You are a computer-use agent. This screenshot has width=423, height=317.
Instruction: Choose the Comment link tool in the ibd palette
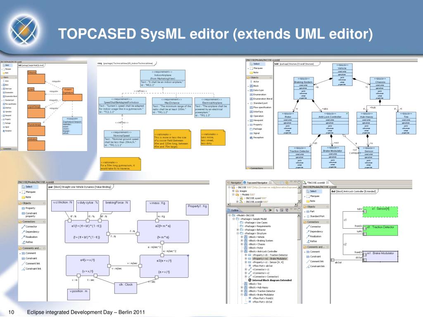pyautogui.click(x=315, y=261)
